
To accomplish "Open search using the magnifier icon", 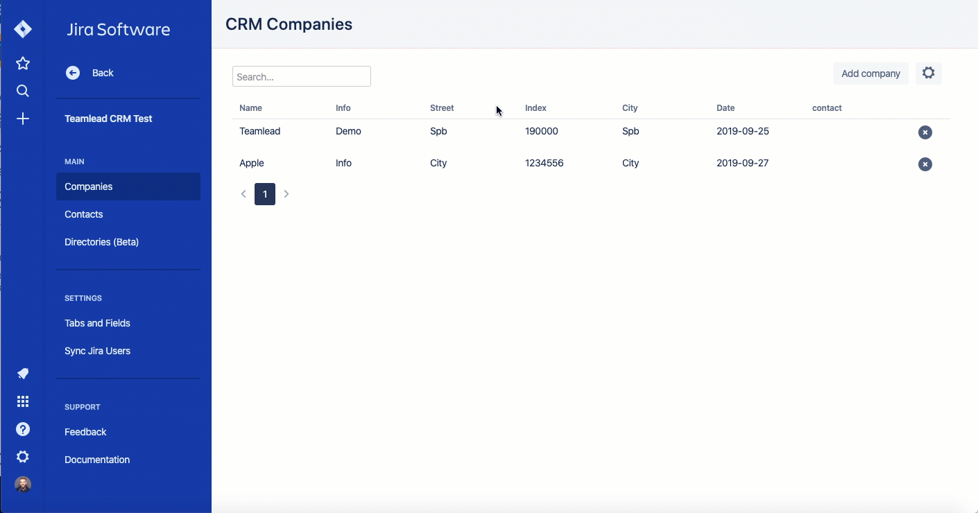I will point(23,91).
